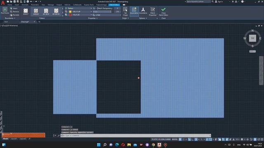Click the Plot printer icon
This screenshot has height=148, width=264.
[x=28, y=2]
